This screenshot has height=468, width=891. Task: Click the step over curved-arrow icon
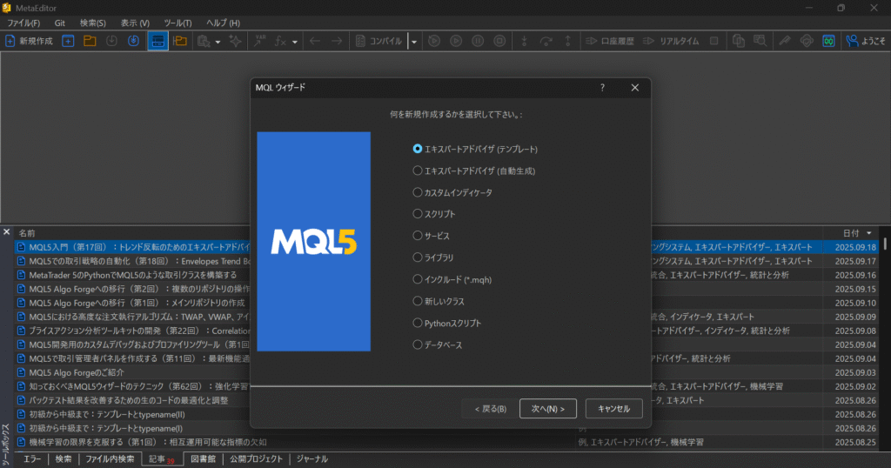546,41
